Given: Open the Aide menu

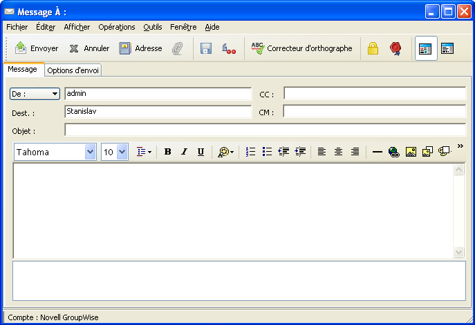Looking at the screenshot, I should tap(212, 27).
